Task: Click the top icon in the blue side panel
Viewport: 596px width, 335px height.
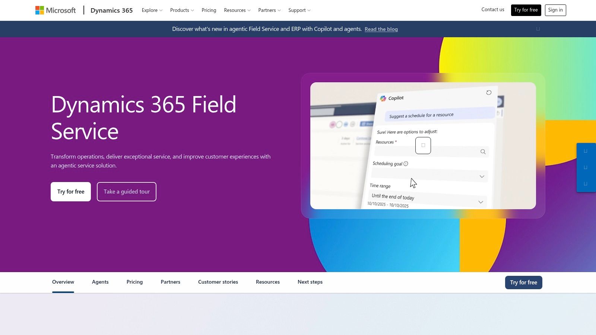Action: click(586, 151)
